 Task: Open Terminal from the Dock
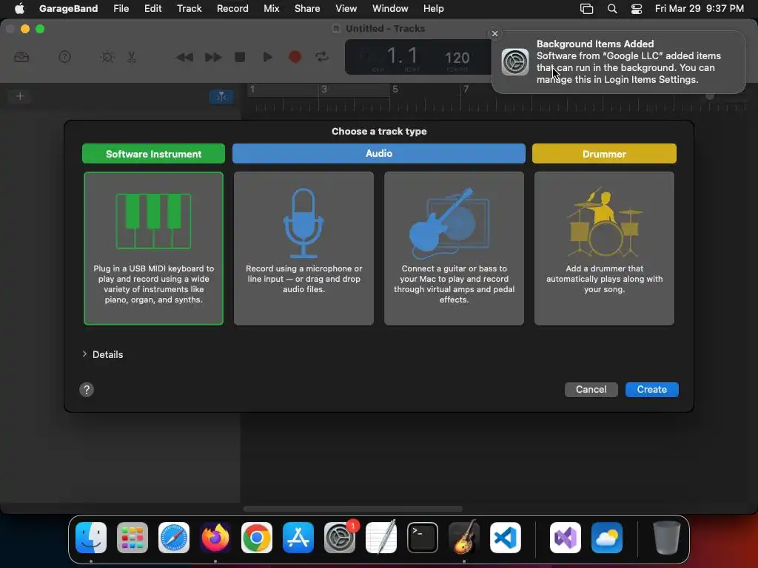423,538
